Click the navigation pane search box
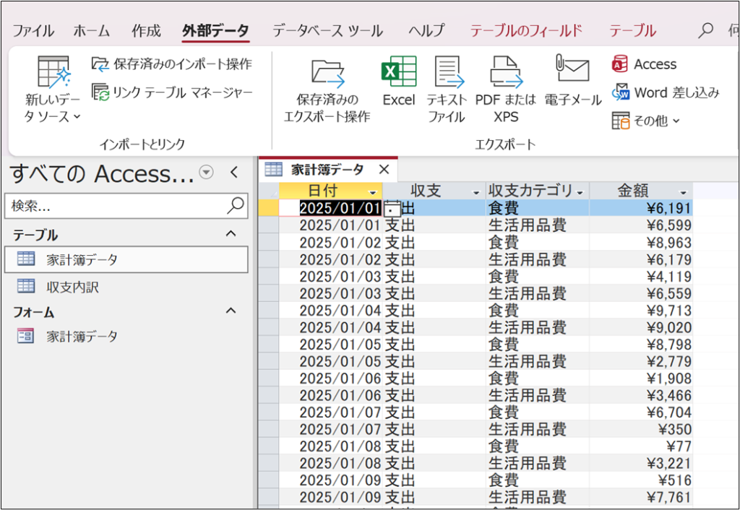The width and height of the screenshot is (740, 510). [x=116, y=206]
